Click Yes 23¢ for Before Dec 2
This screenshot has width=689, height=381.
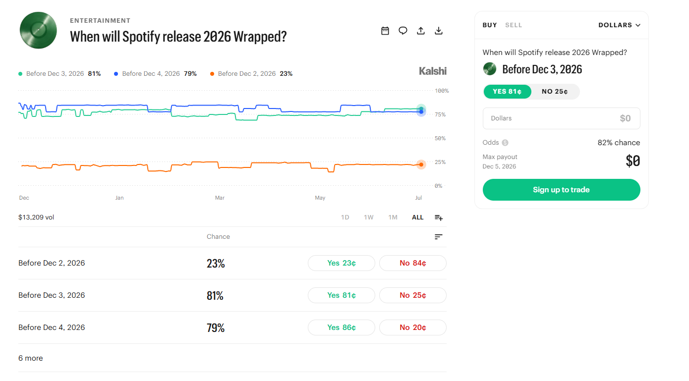point(342,263)
